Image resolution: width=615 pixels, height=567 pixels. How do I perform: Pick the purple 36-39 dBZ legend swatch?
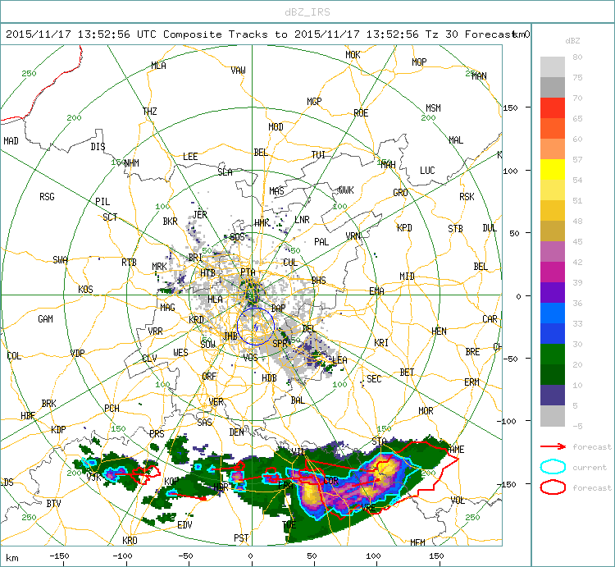click(x=553, y=292)
